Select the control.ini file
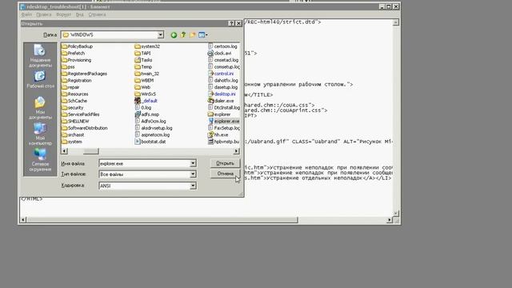Image resolution: width=512 pixels, height=288 pixels. [x=221, y=74]
